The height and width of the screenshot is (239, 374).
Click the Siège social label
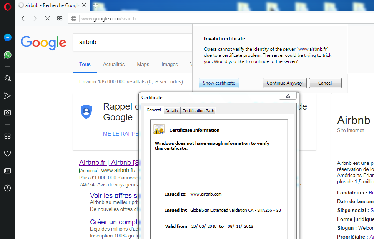click(353, 211)
